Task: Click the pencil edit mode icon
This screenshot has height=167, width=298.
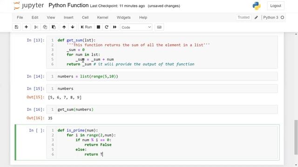Action: tap(256, 18)
